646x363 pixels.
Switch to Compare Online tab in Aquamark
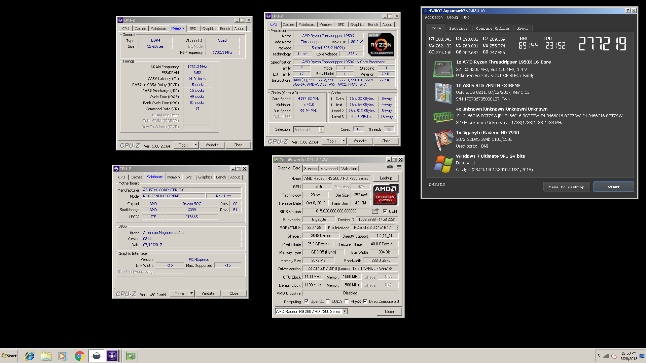pos(492,28)
